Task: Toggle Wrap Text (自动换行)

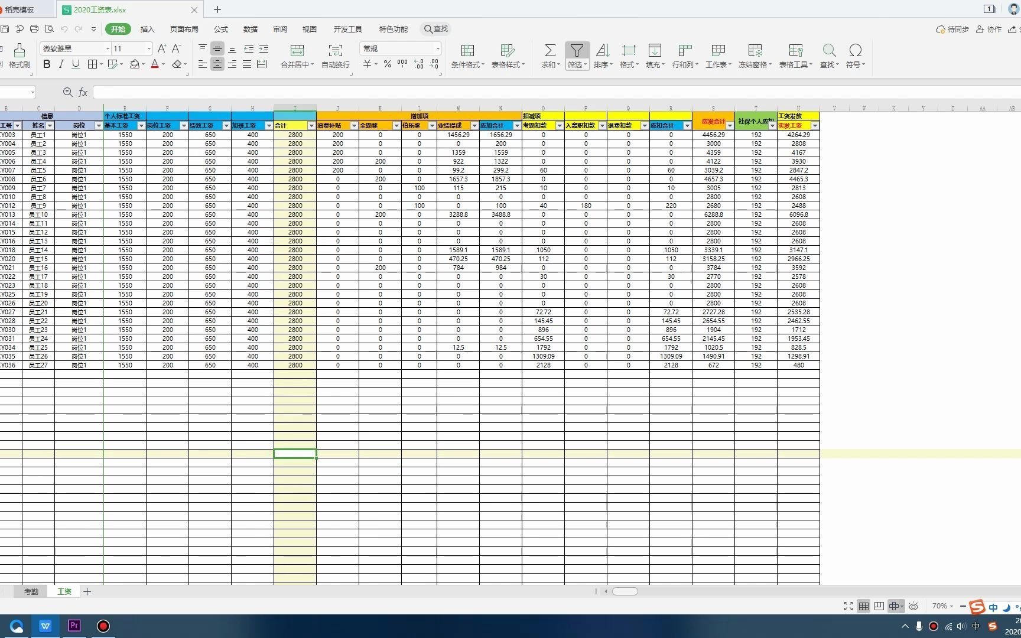Action: tap(336, 56)
